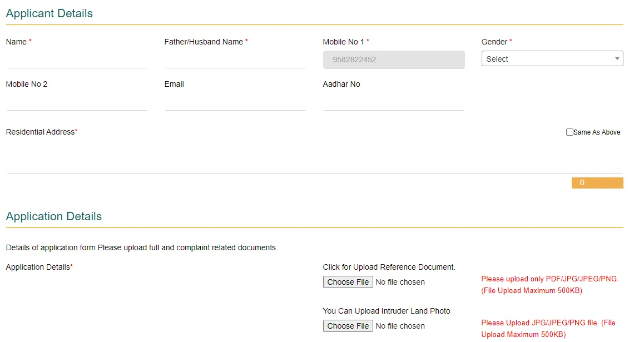Image resolution: width=629 pixels, height=342 pixels.
Task: Click the Mobile No 2 input
Action: pos(76,102)
